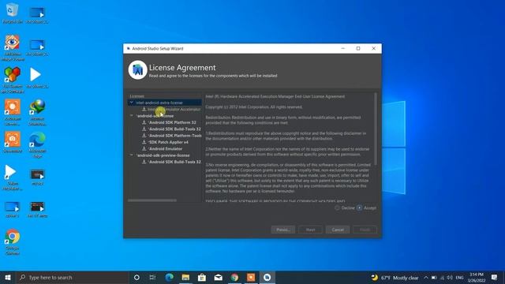Collapse the android-sdk-preview-license tree node

click(x=132, y=155)
